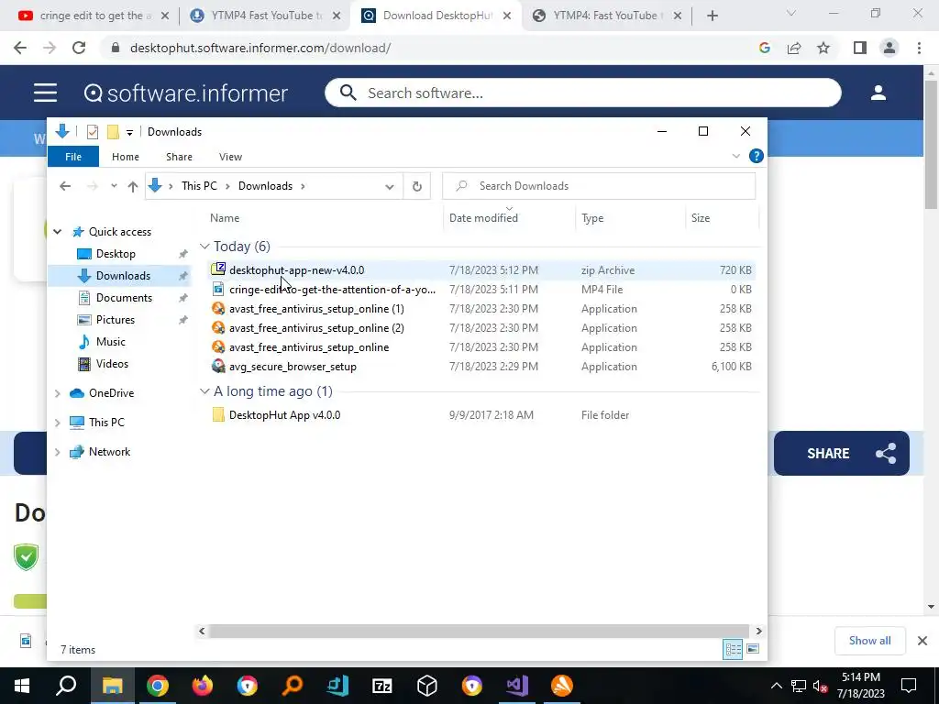Select the avg_secure_browser_setup file
939x704 pixels.
click(481, 367)
